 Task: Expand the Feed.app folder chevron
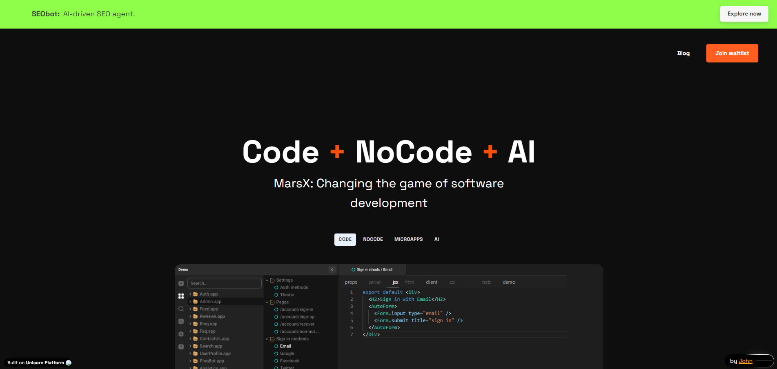coord(190,309)
